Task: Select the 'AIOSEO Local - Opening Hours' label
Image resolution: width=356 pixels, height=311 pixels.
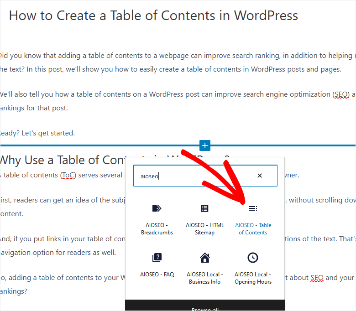Action: point(253,278)
